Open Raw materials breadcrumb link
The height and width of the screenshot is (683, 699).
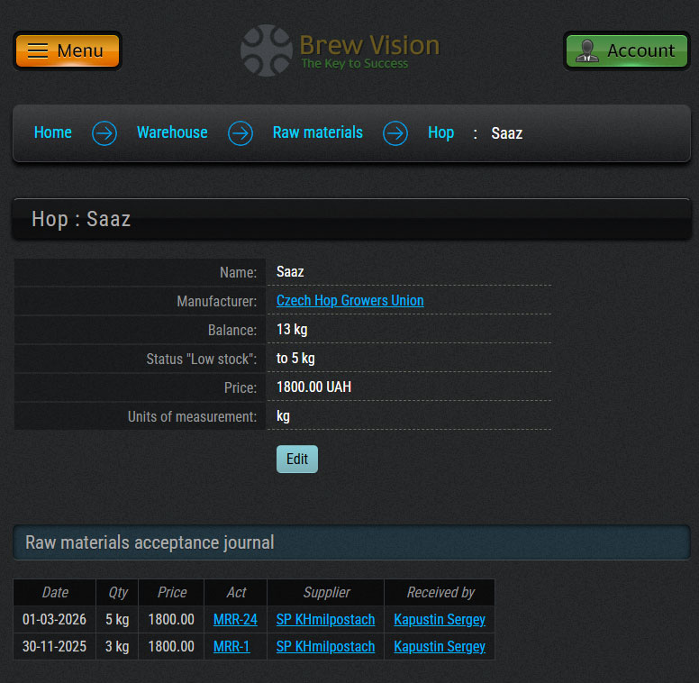(x=317, y=132)
